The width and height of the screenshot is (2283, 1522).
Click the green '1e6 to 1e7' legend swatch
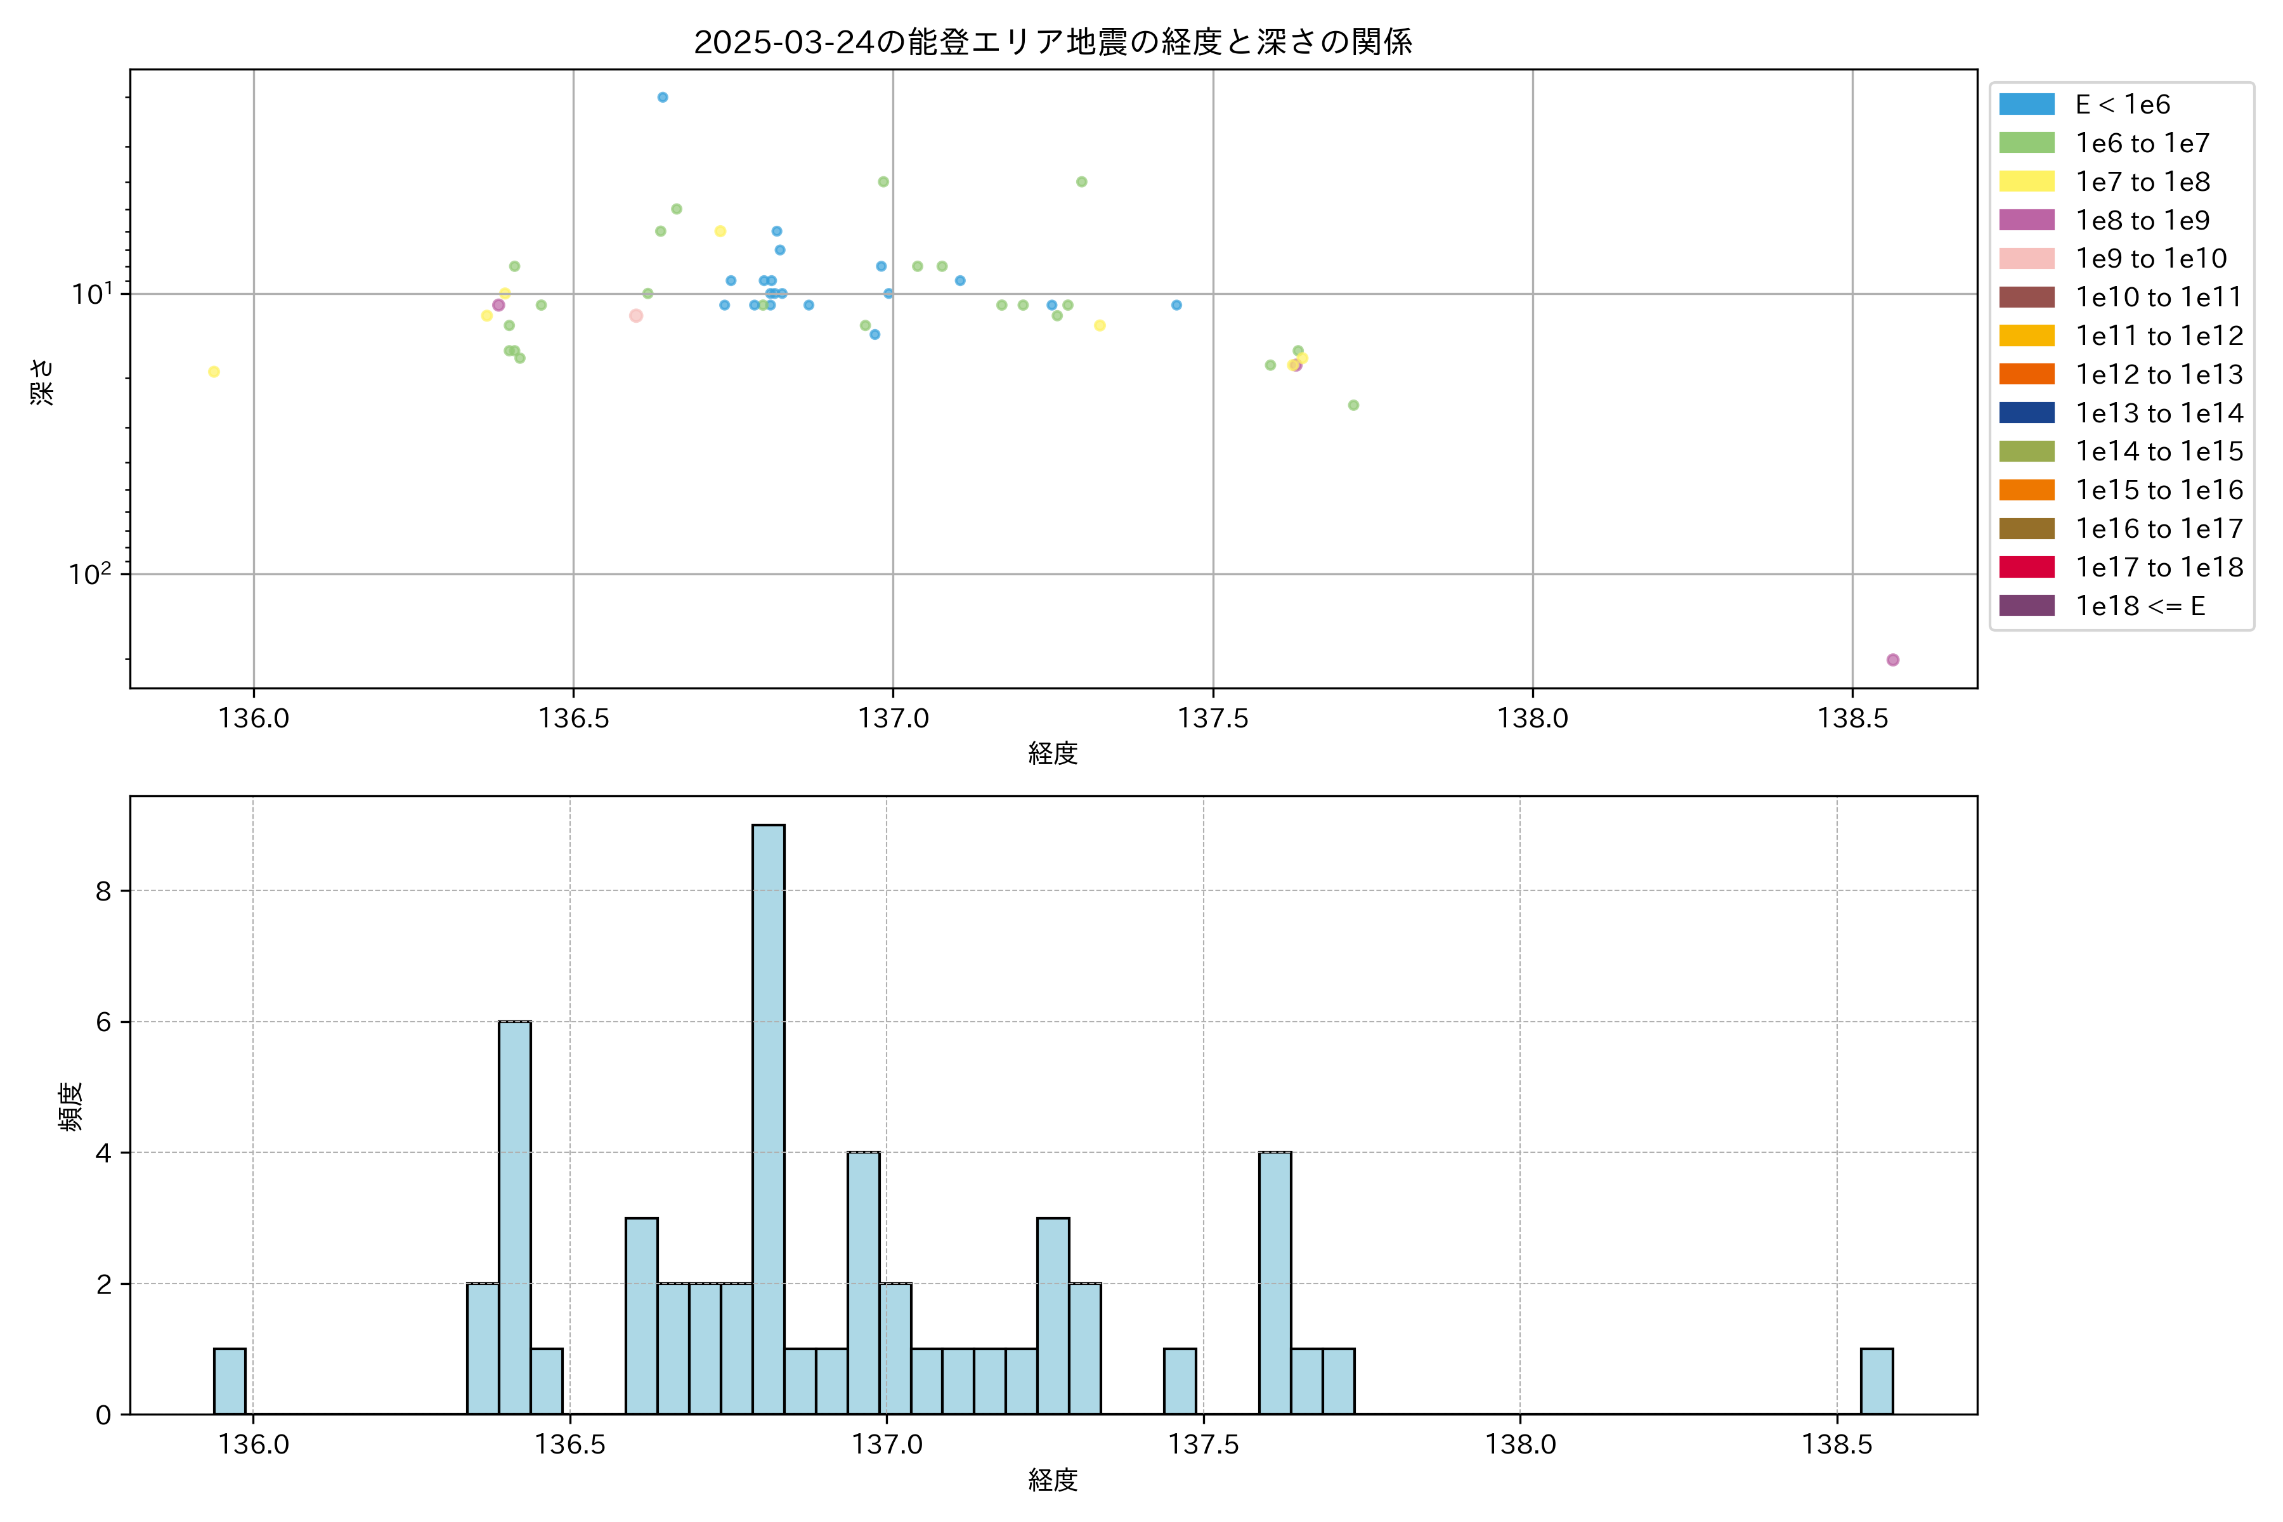point(2027,143)
